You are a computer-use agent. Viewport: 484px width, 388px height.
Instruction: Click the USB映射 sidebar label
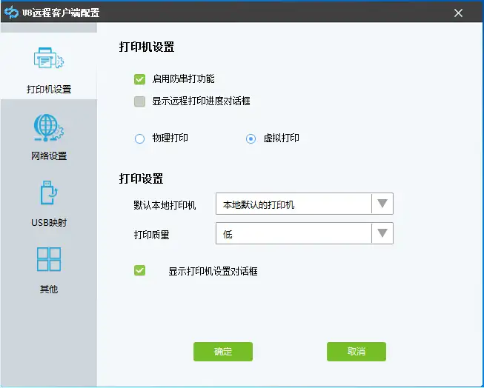[49, 222]
